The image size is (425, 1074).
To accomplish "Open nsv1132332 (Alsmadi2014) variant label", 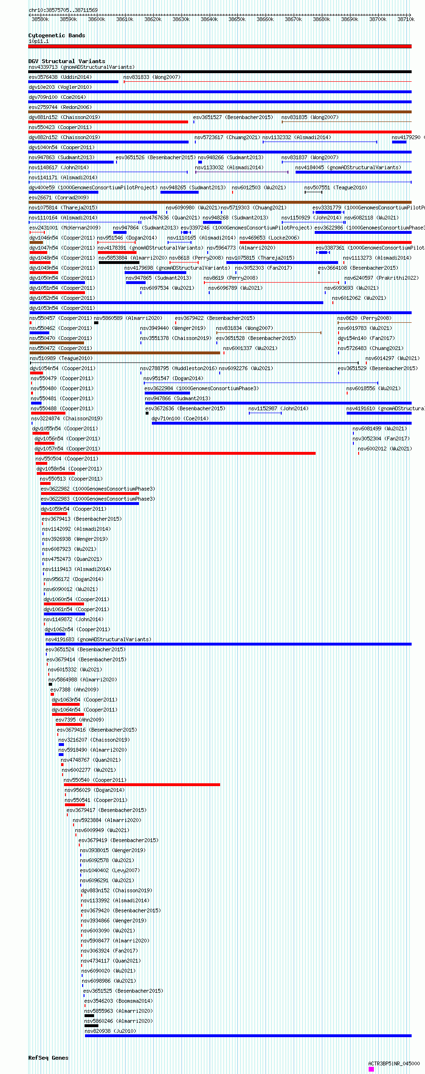I will [x=297, y=137].
